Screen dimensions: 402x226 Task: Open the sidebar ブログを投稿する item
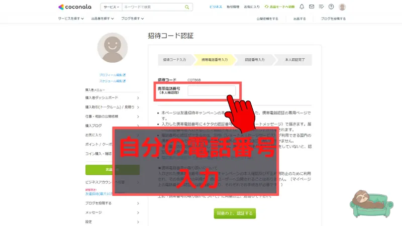click(x=112, y=203)
